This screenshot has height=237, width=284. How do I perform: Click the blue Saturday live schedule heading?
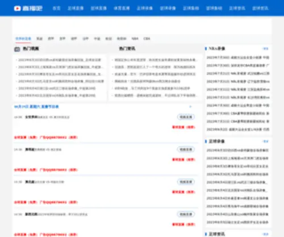36,107
